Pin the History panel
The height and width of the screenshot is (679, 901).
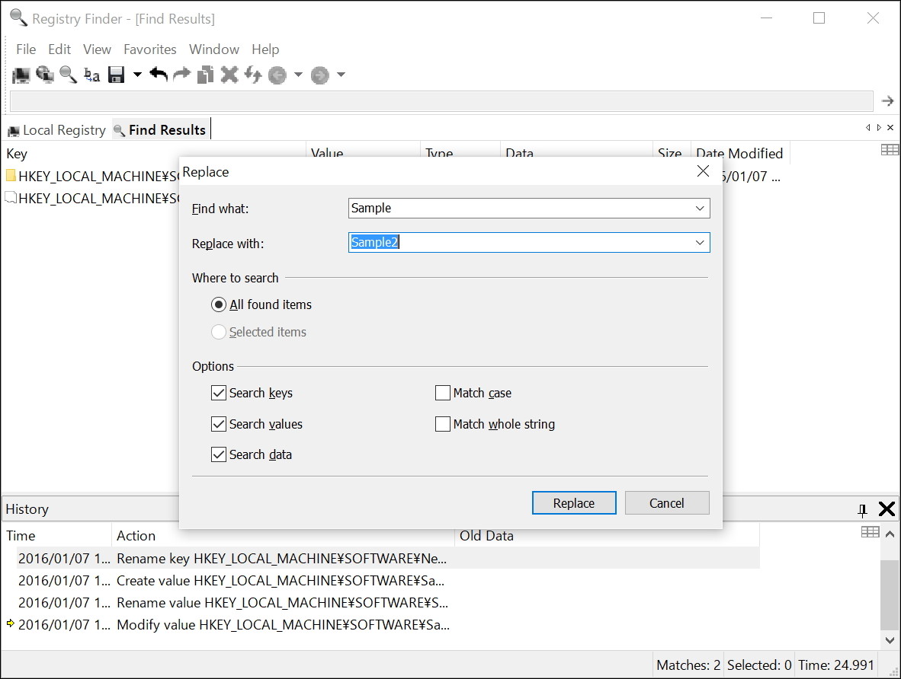(862, 509)
